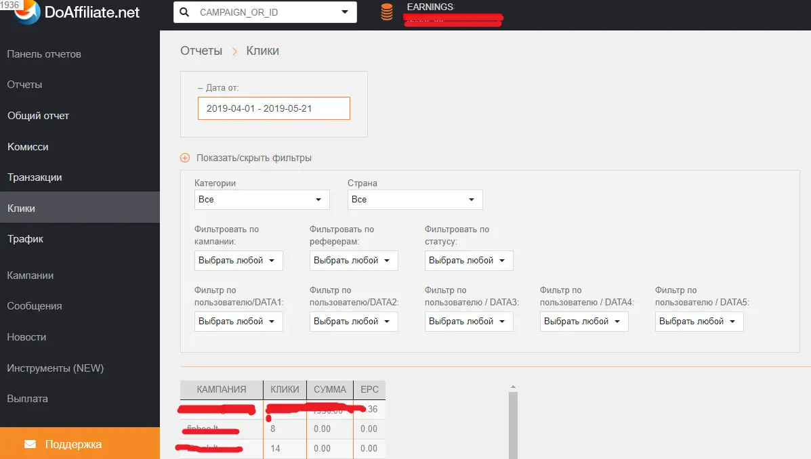
Task: Open Транзакции in sidebar
Action: coord(35,177)
